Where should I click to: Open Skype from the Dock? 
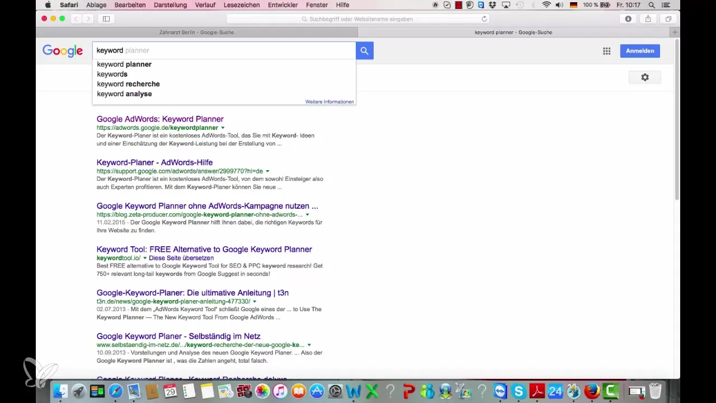[519, 391]
